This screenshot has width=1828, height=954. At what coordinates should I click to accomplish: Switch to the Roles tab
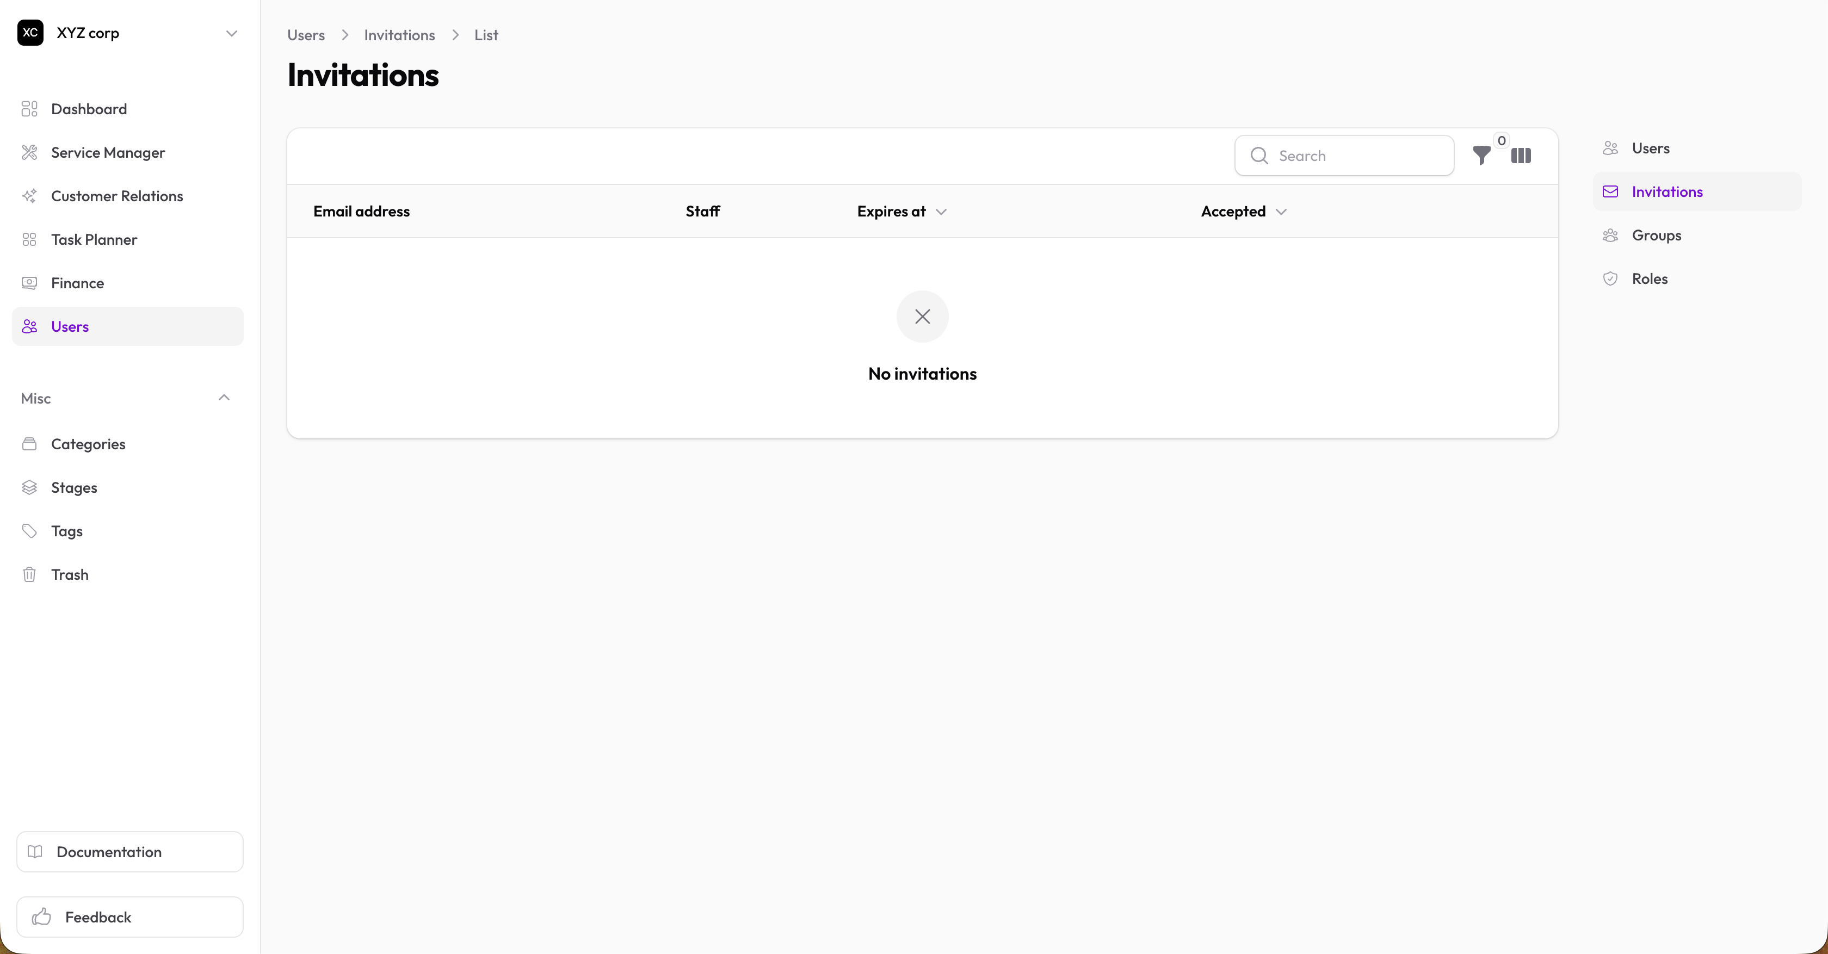point(1697,279)
